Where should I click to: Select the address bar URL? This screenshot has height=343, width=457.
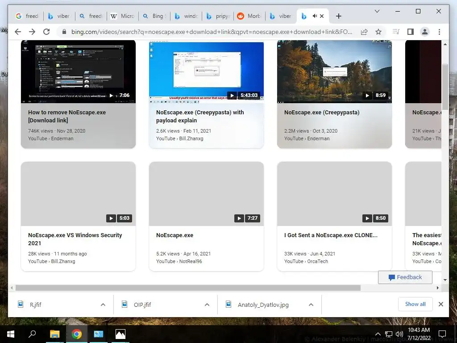coord(212,32)
